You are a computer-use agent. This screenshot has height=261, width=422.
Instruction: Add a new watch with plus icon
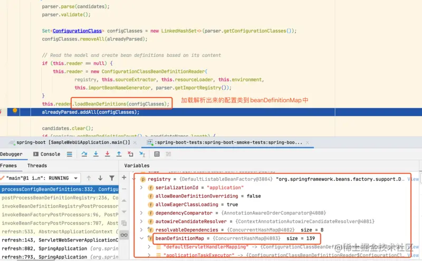tap(124, 178)
